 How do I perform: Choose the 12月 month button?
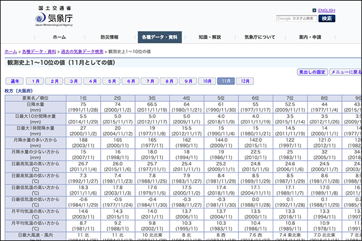point(244,81)
